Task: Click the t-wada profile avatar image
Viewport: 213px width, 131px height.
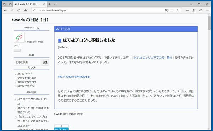Action: [19, 37]
